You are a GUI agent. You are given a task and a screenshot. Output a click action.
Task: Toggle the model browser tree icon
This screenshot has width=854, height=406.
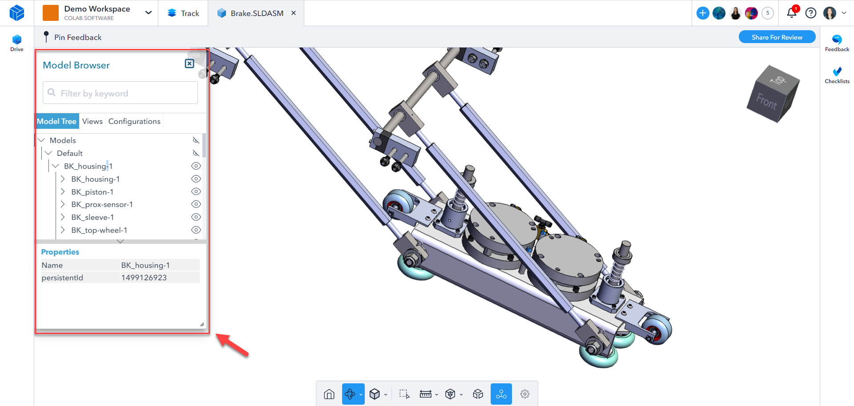click(x=501, y=394)
